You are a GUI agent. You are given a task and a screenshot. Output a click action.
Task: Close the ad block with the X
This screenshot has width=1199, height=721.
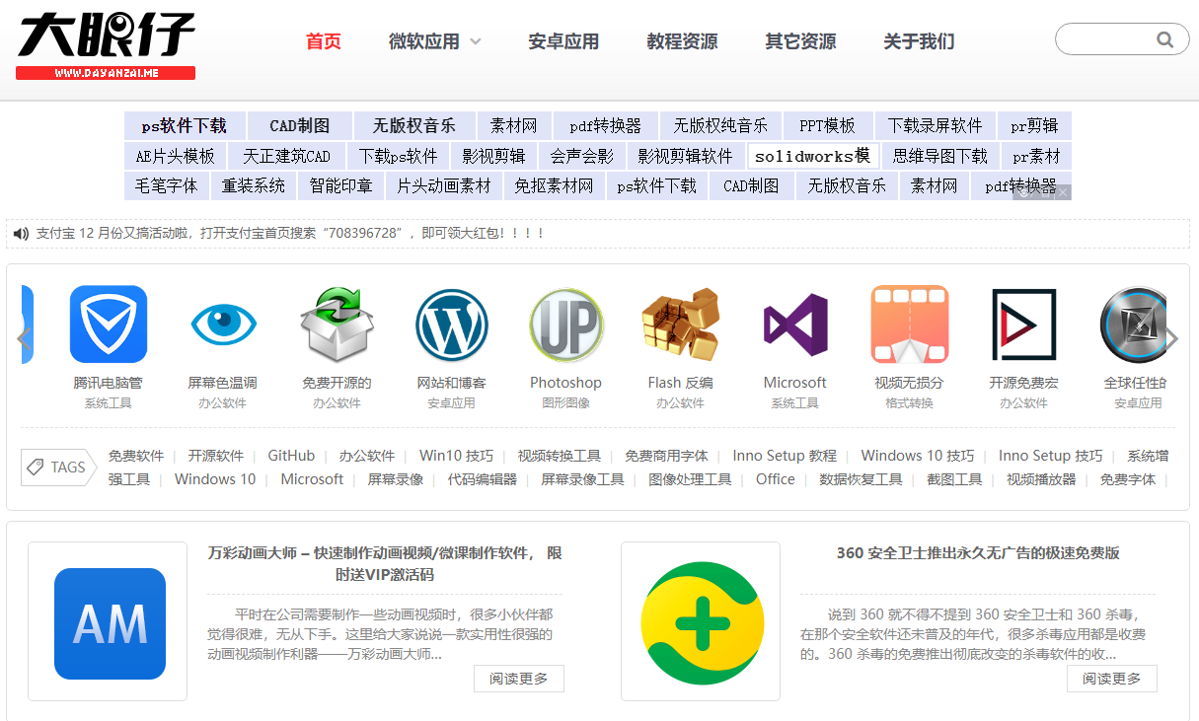point(1064,192)
